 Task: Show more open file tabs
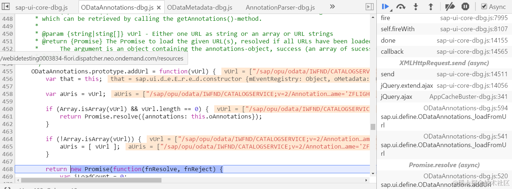[332, 6]
